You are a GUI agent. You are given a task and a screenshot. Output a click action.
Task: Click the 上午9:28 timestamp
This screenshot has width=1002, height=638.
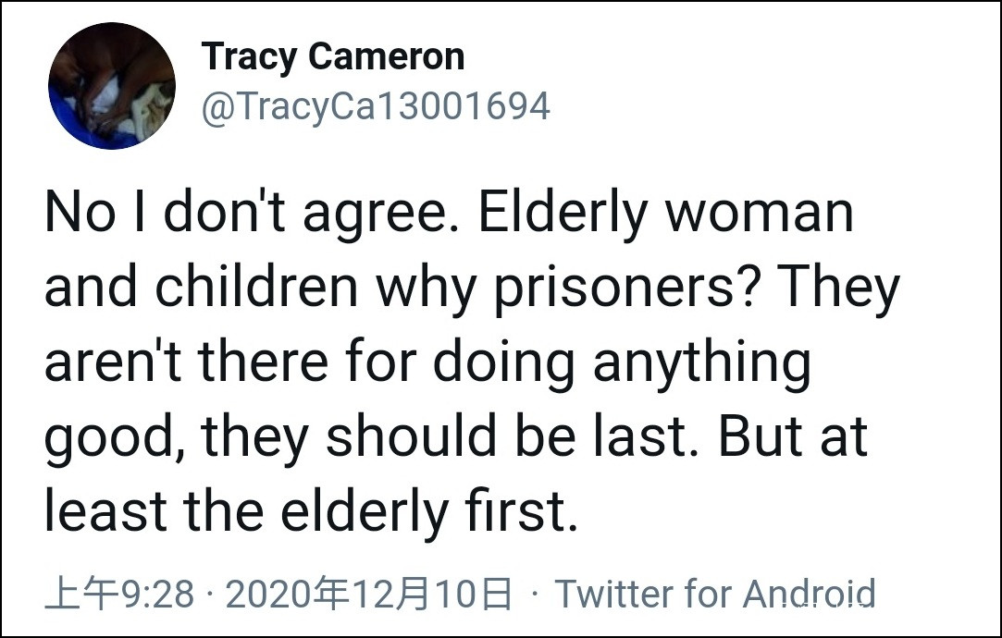click(x=119, y=593)
